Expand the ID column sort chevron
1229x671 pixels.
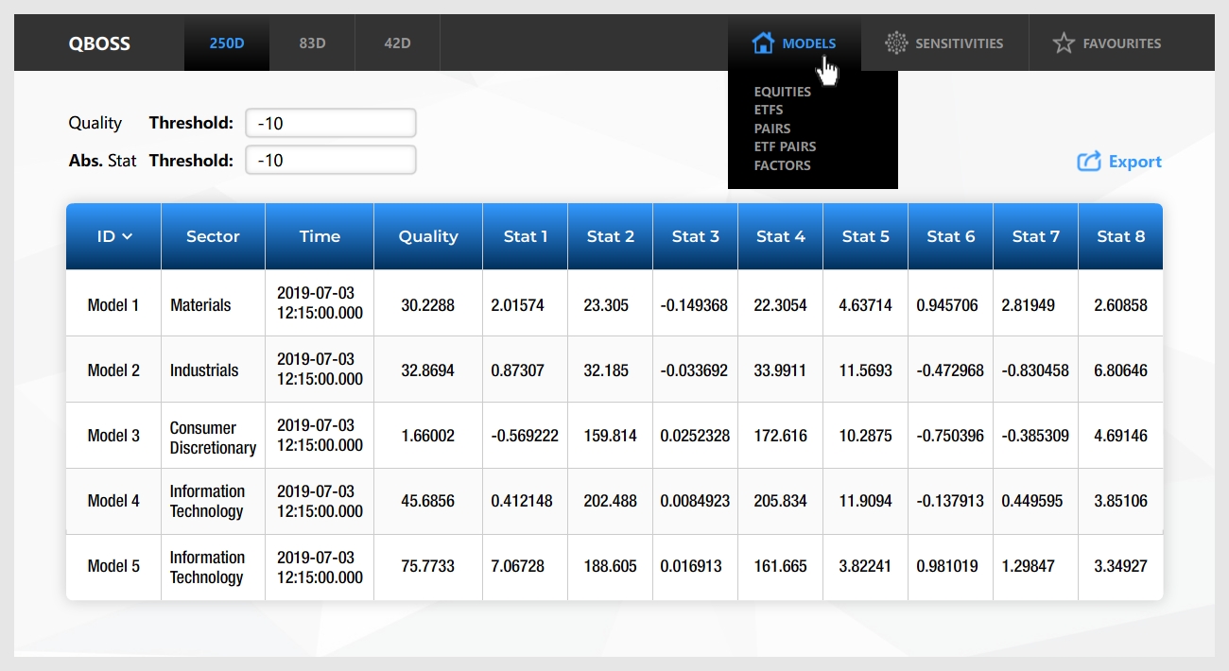click(x=127, y=237)
